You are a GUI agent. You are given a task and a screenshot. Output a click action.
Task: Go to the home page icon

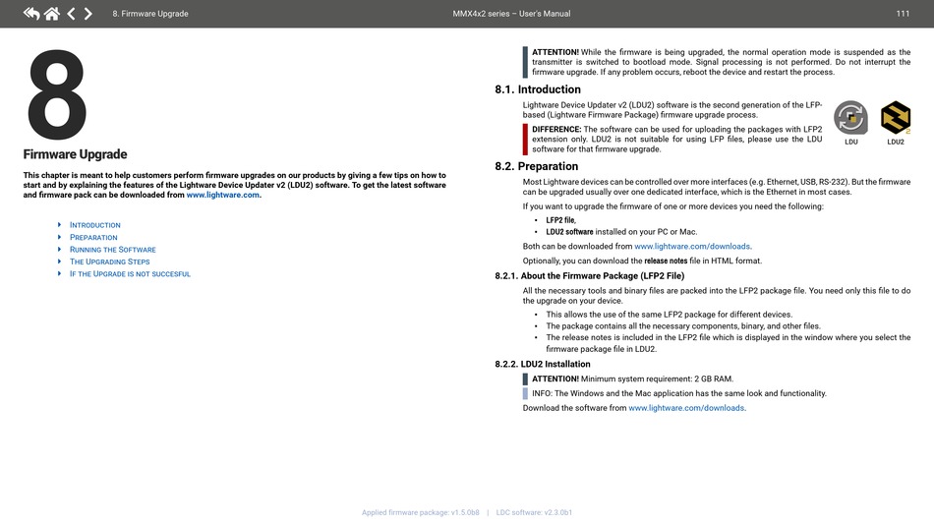coord(52,13)
